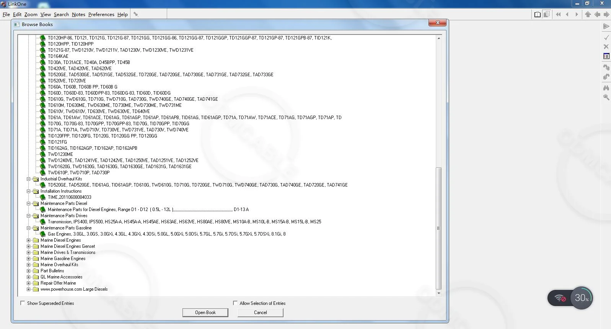Expand the Marine Gasoline Engines node
Viewport: 611px width, 329px height.
pos(28,259)
